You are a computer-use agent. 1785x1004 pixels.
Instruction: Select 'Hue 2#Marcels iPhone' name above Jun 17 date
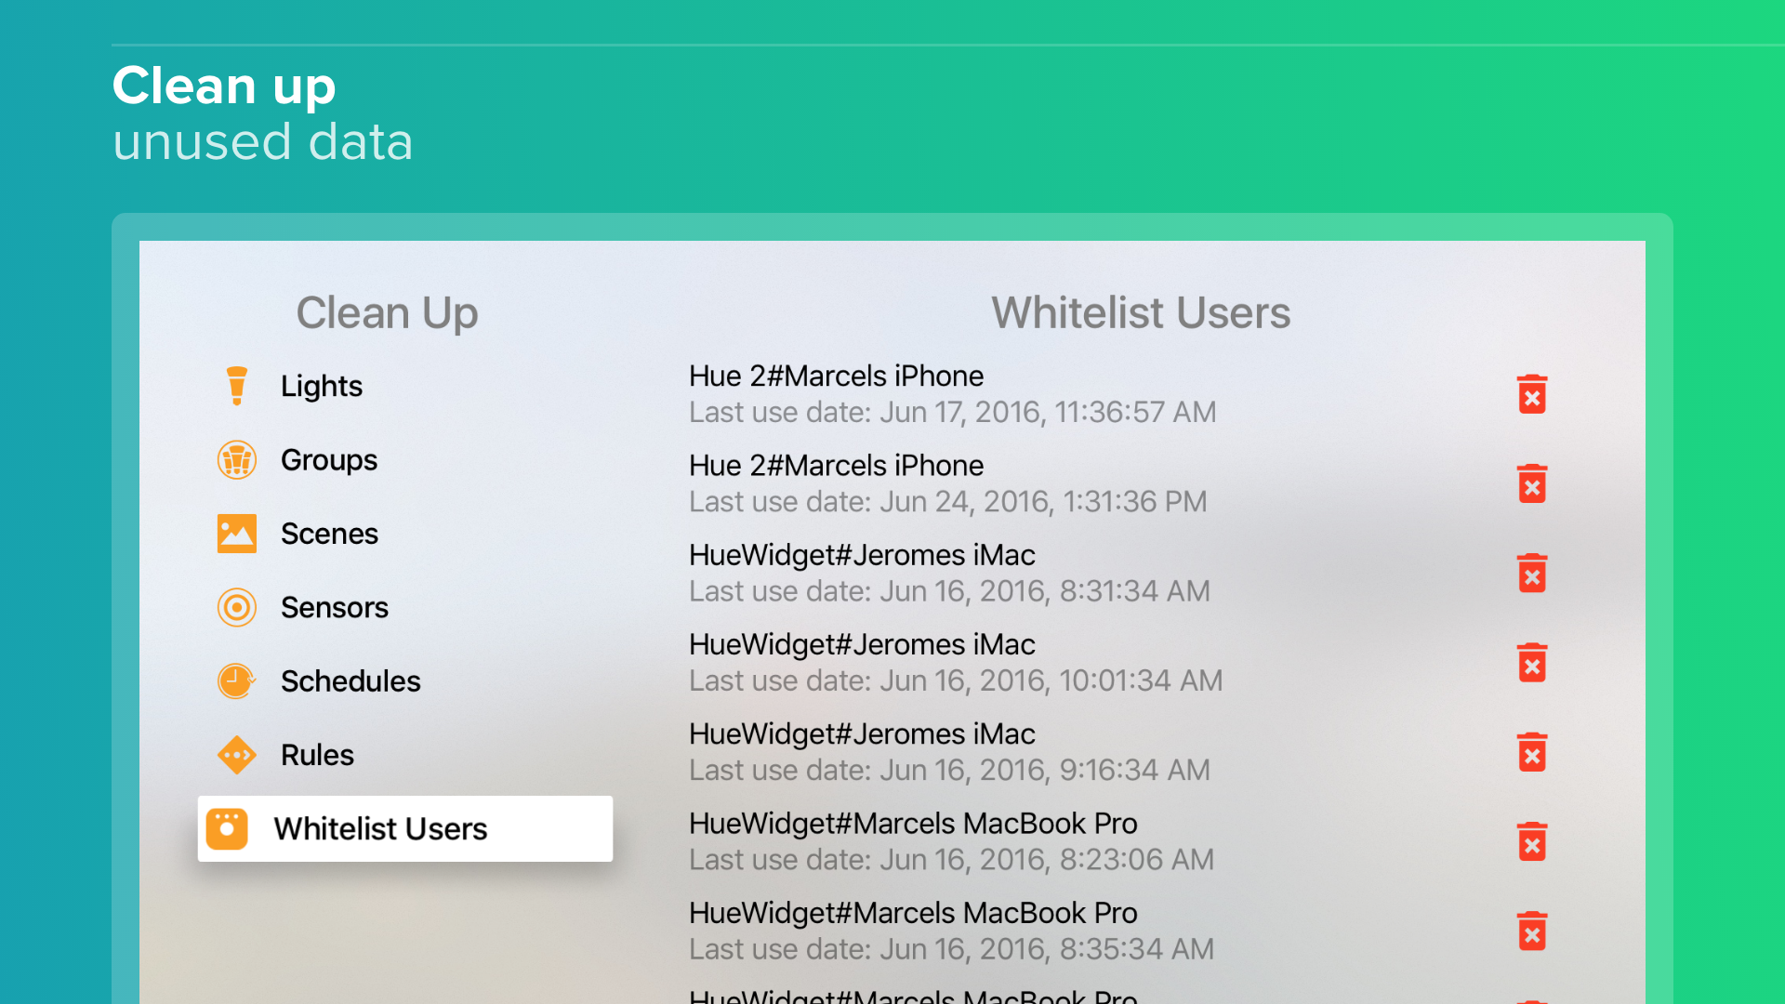pyautogui.click(x=836, y=376)
